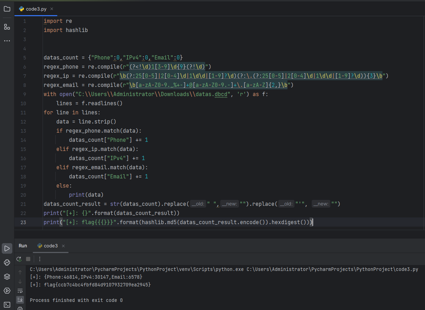This screenshot has height=310, width=425.
Task: Click the python.exe command path output line
Action: tap(224, 270)
